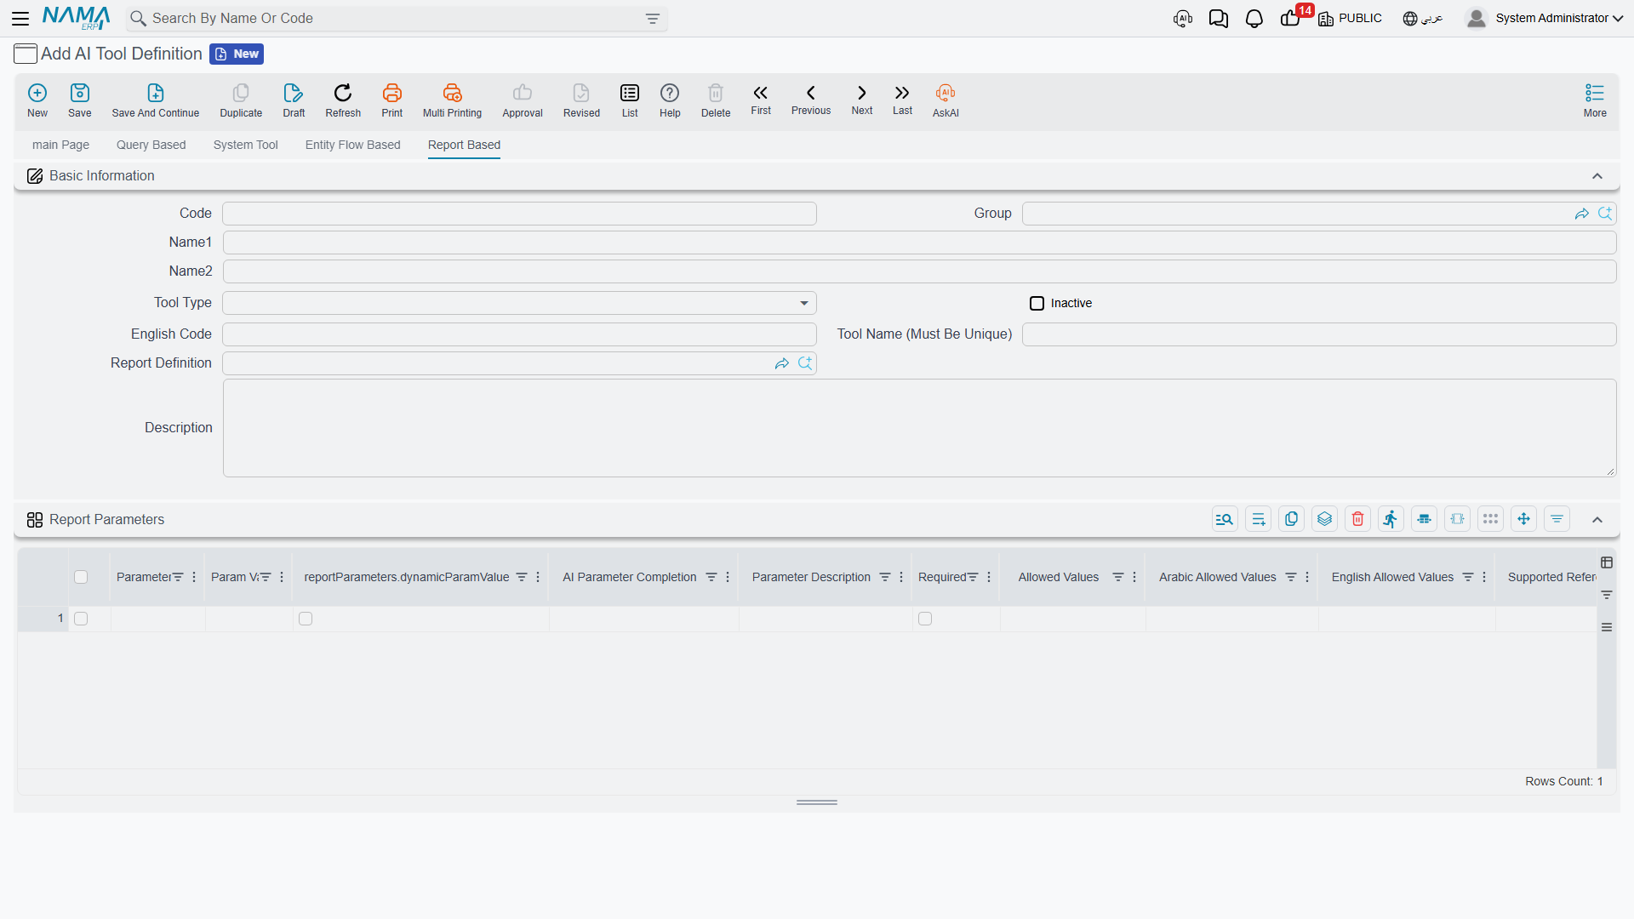1634x919 pixels.
Task: Copy selected rows in Report Parameters
Action: pos(1291,519)
